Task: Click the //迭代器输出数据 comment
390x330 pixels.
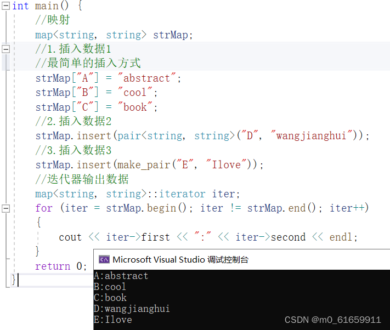Action: pyautogui.click(x=82, y=179)
